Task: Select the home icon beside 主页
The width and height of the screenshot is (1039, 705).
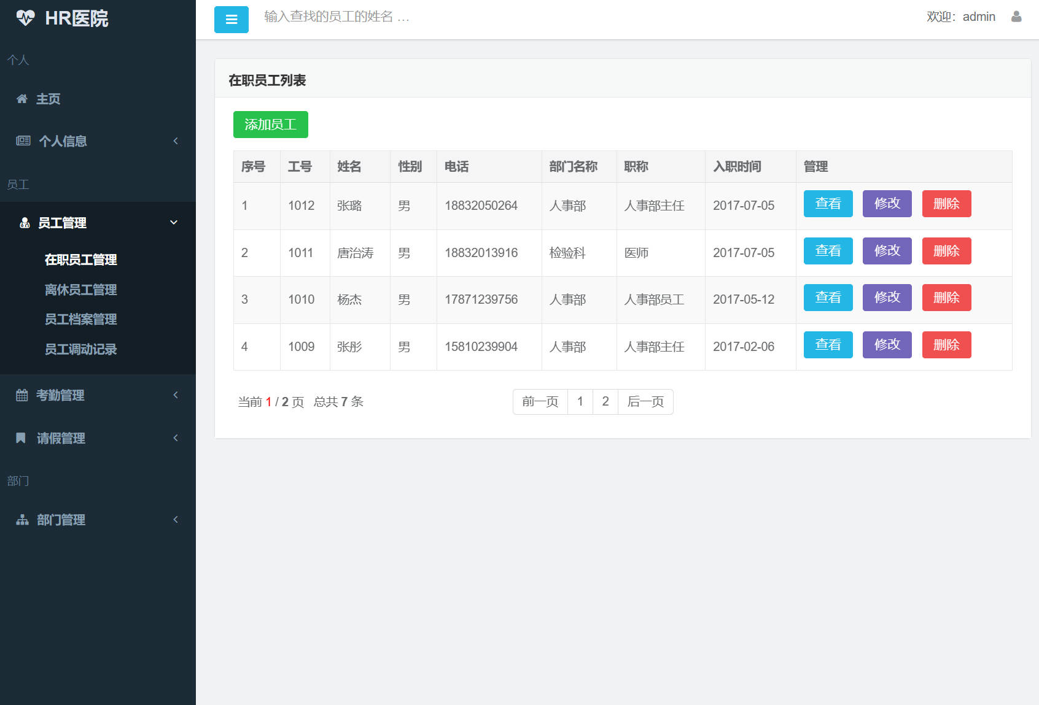Action: tap(21, 99)
